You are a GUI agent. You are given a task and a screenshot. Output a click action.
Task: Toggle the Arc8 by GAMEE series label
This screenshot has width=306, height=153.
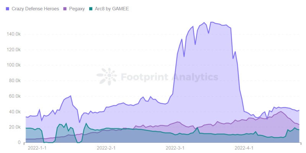(x=111, y=9)
